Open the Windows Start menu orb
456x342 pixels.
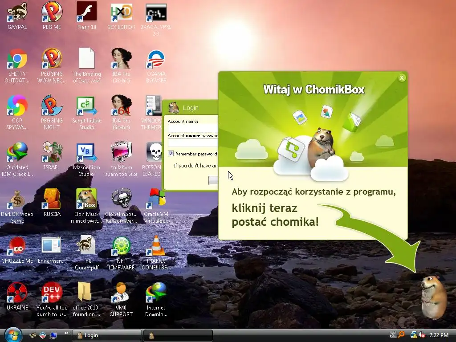13,334
